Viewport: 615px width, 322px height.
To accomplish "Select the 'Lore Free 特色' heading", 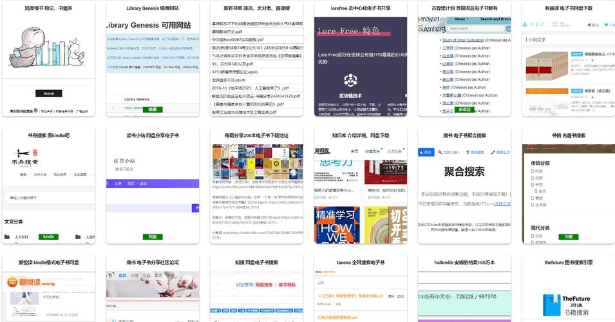I will coord(348,31).
